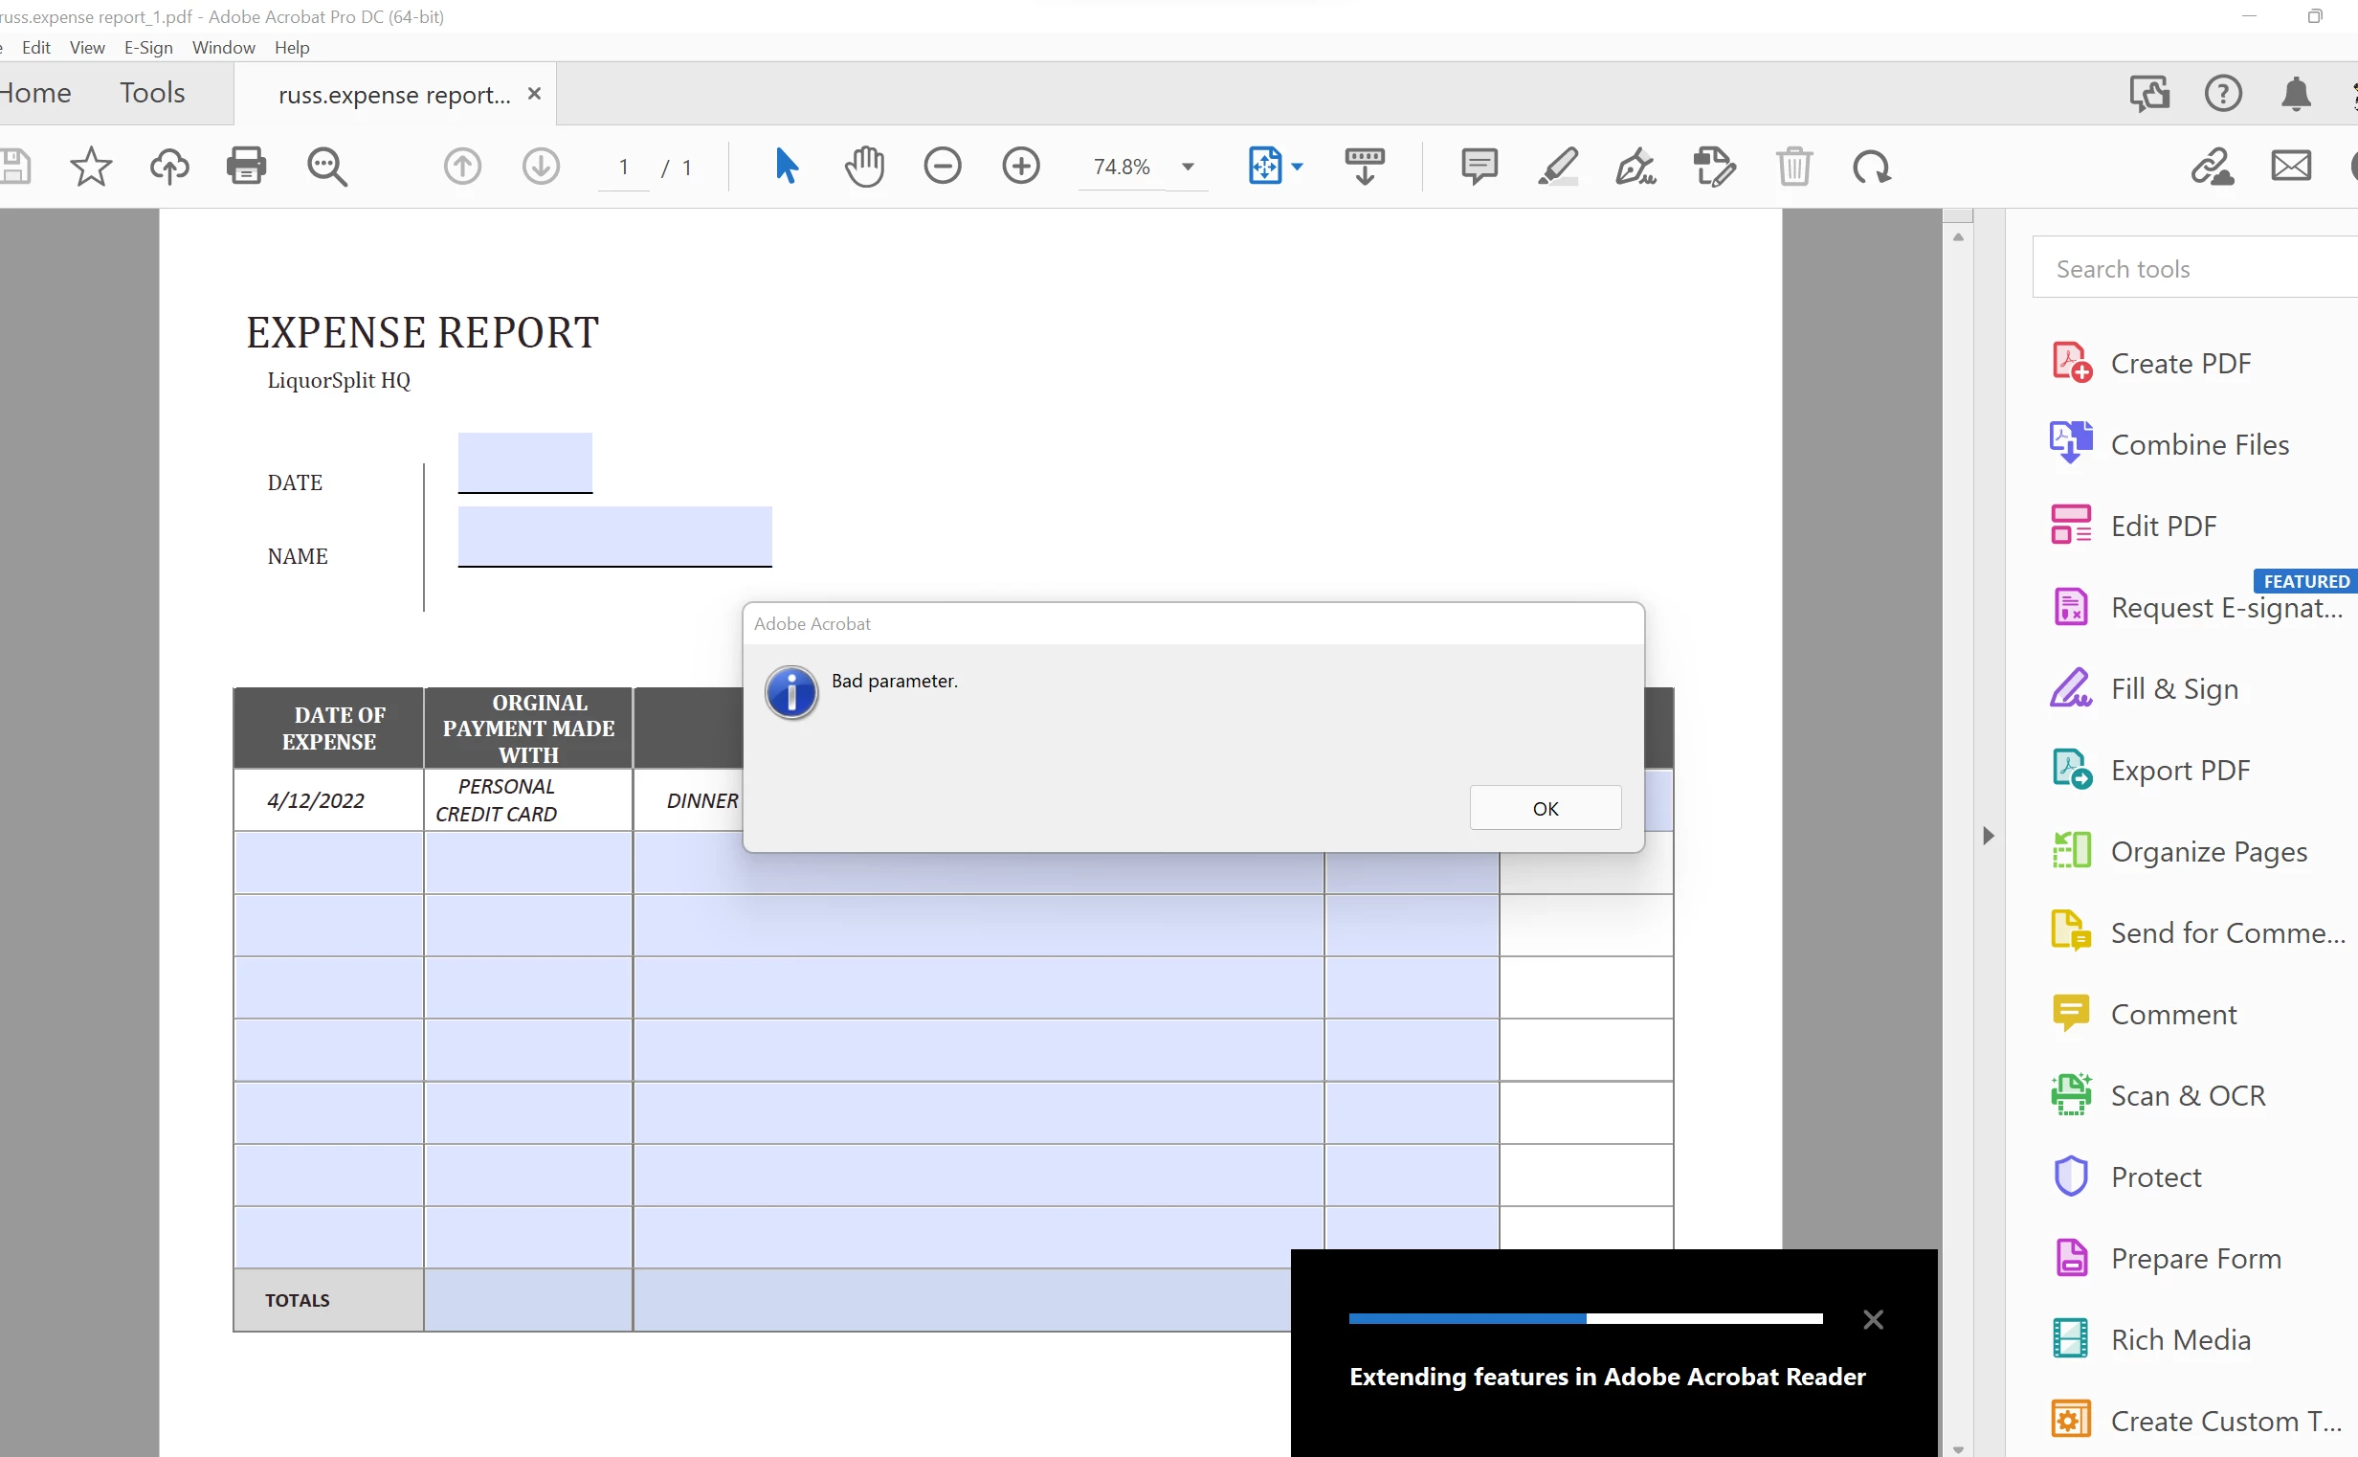Add a sticky note comment
Screen dimensions: 2358x1457
pos(1479,167)
